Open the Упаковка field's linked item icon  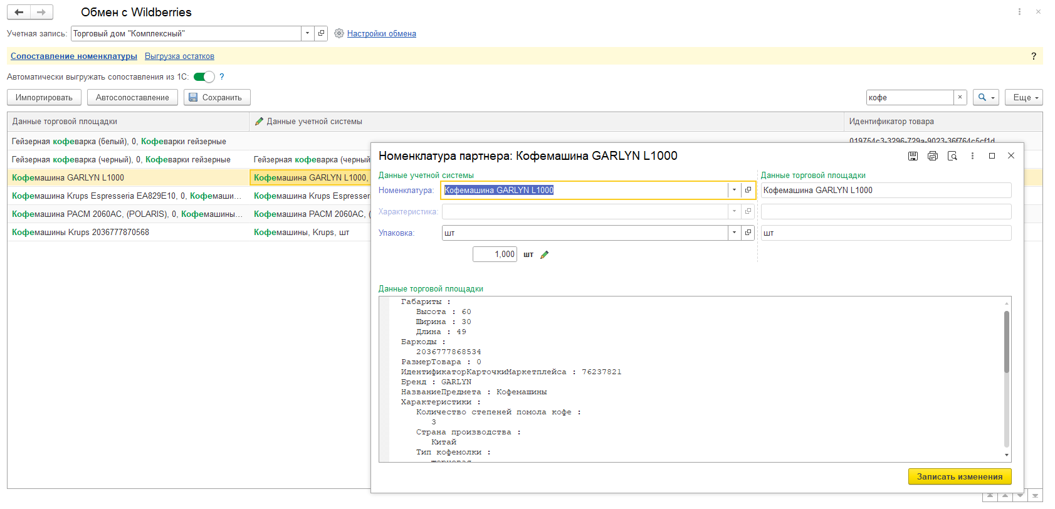(x=748, y=233)
